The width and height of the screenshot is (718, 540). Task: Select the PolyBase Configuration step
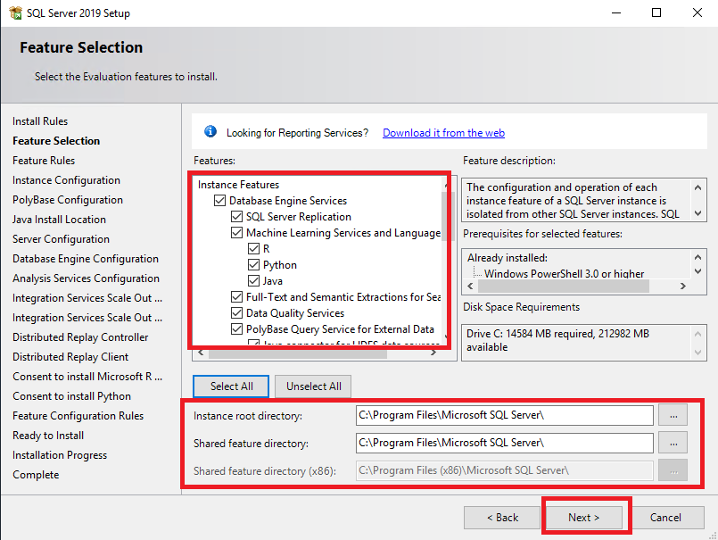click(x=68, y=200)
